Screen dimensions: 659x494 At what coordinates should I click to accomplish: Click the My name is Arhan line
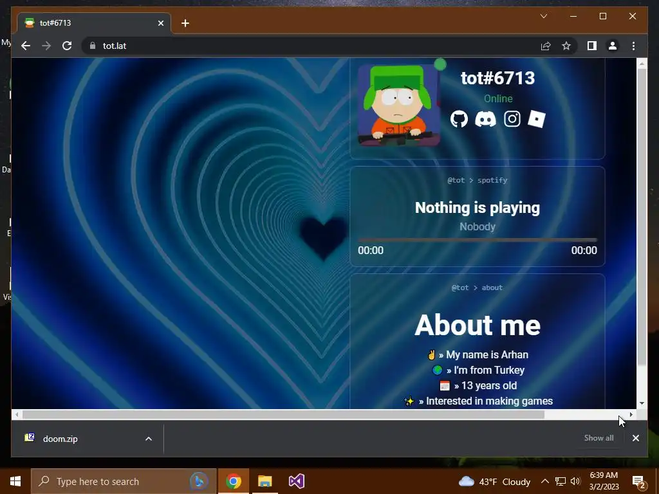coord(477,354)
